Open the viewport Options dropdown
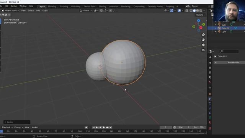 (x=201, y=15)
